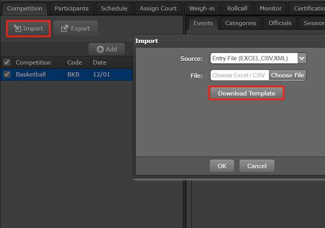Viewport: 325px width, 228px height.
Task: Uncheck the Basketball row checkbox
Action: tap(7, 74)
